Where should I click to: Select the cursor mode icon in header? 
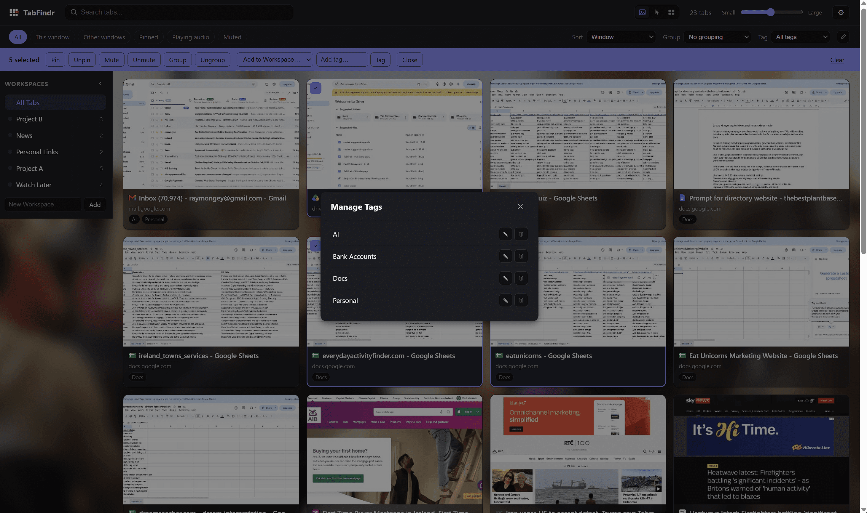click(657, 12)
